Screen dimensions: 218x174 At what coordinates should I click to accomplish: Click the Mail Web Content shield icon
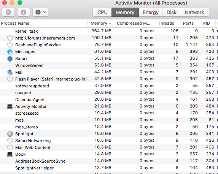click(10, 147)
